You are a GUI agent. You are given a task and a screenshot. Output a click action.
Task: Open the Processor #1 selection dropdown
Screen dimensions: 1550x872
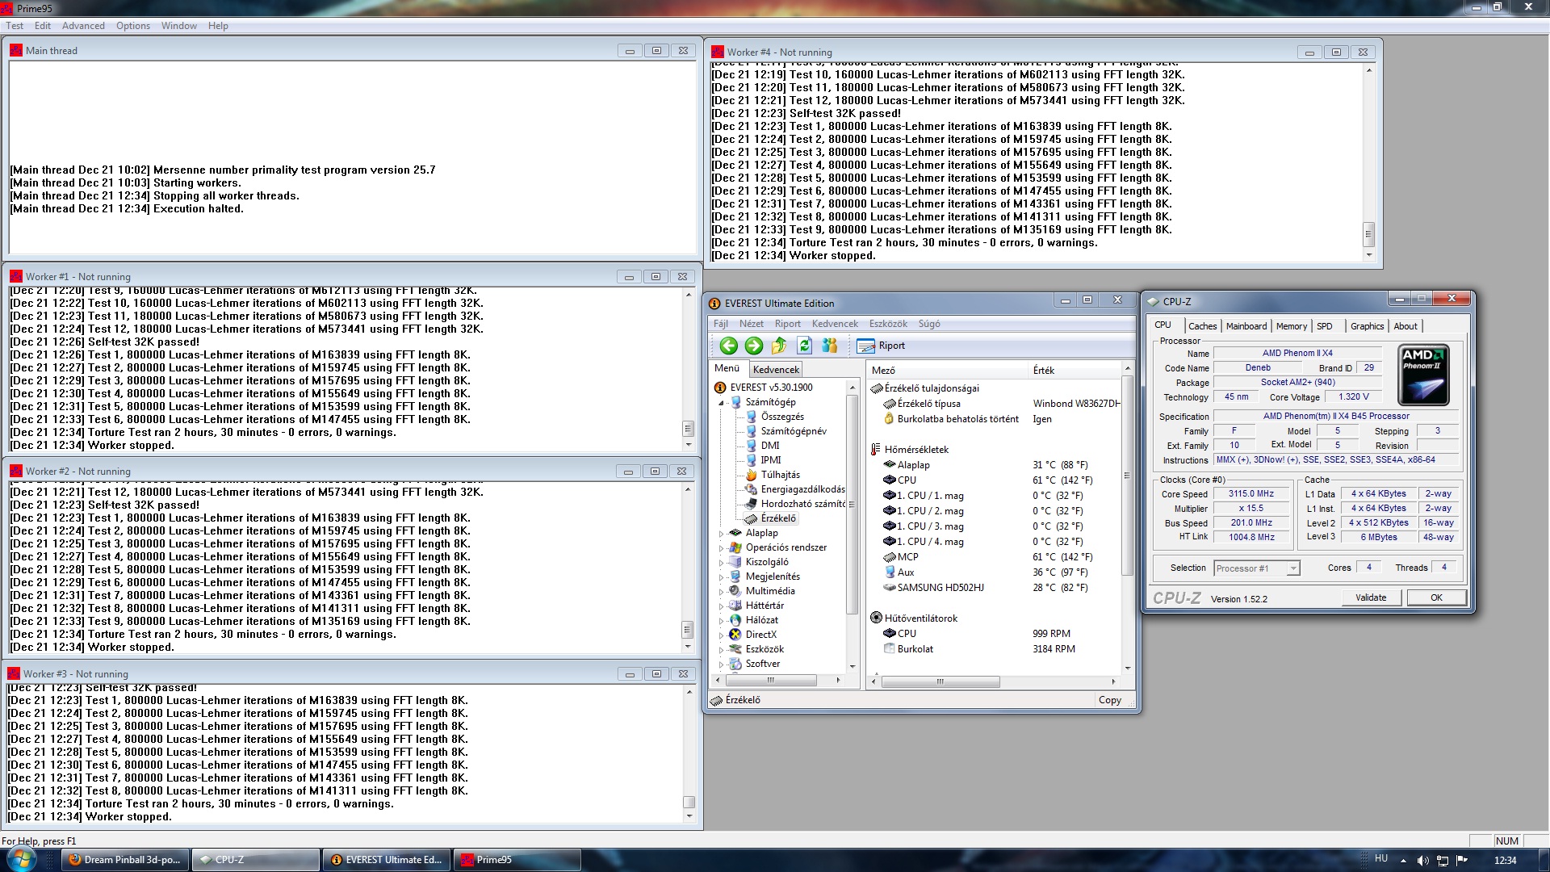point(1256,568)
